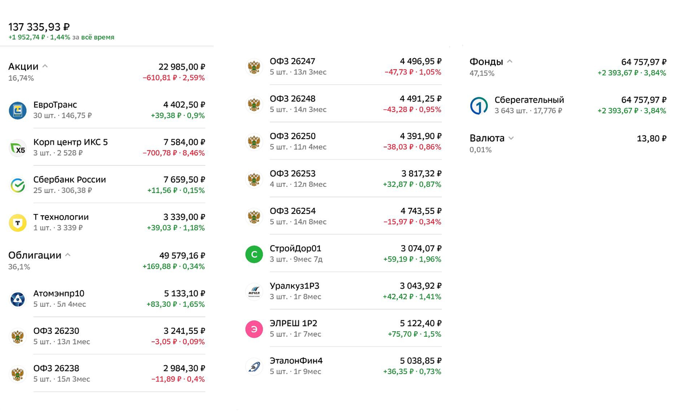Click the green СтройДор01 circle icon
Viewport: 679px width, 420px height.
254,254
